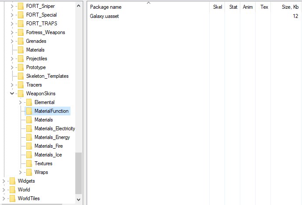Viewport: 302px width, 205px height.
Task: Click the Fortress_Weapons folder icon
Action: [21, 32]
